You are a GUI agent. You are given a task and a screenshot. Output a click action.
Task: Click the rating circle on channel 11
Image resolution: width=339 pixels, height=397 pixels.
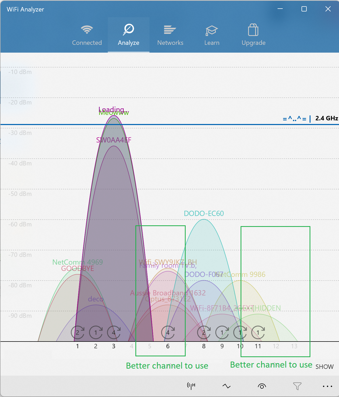258,332
